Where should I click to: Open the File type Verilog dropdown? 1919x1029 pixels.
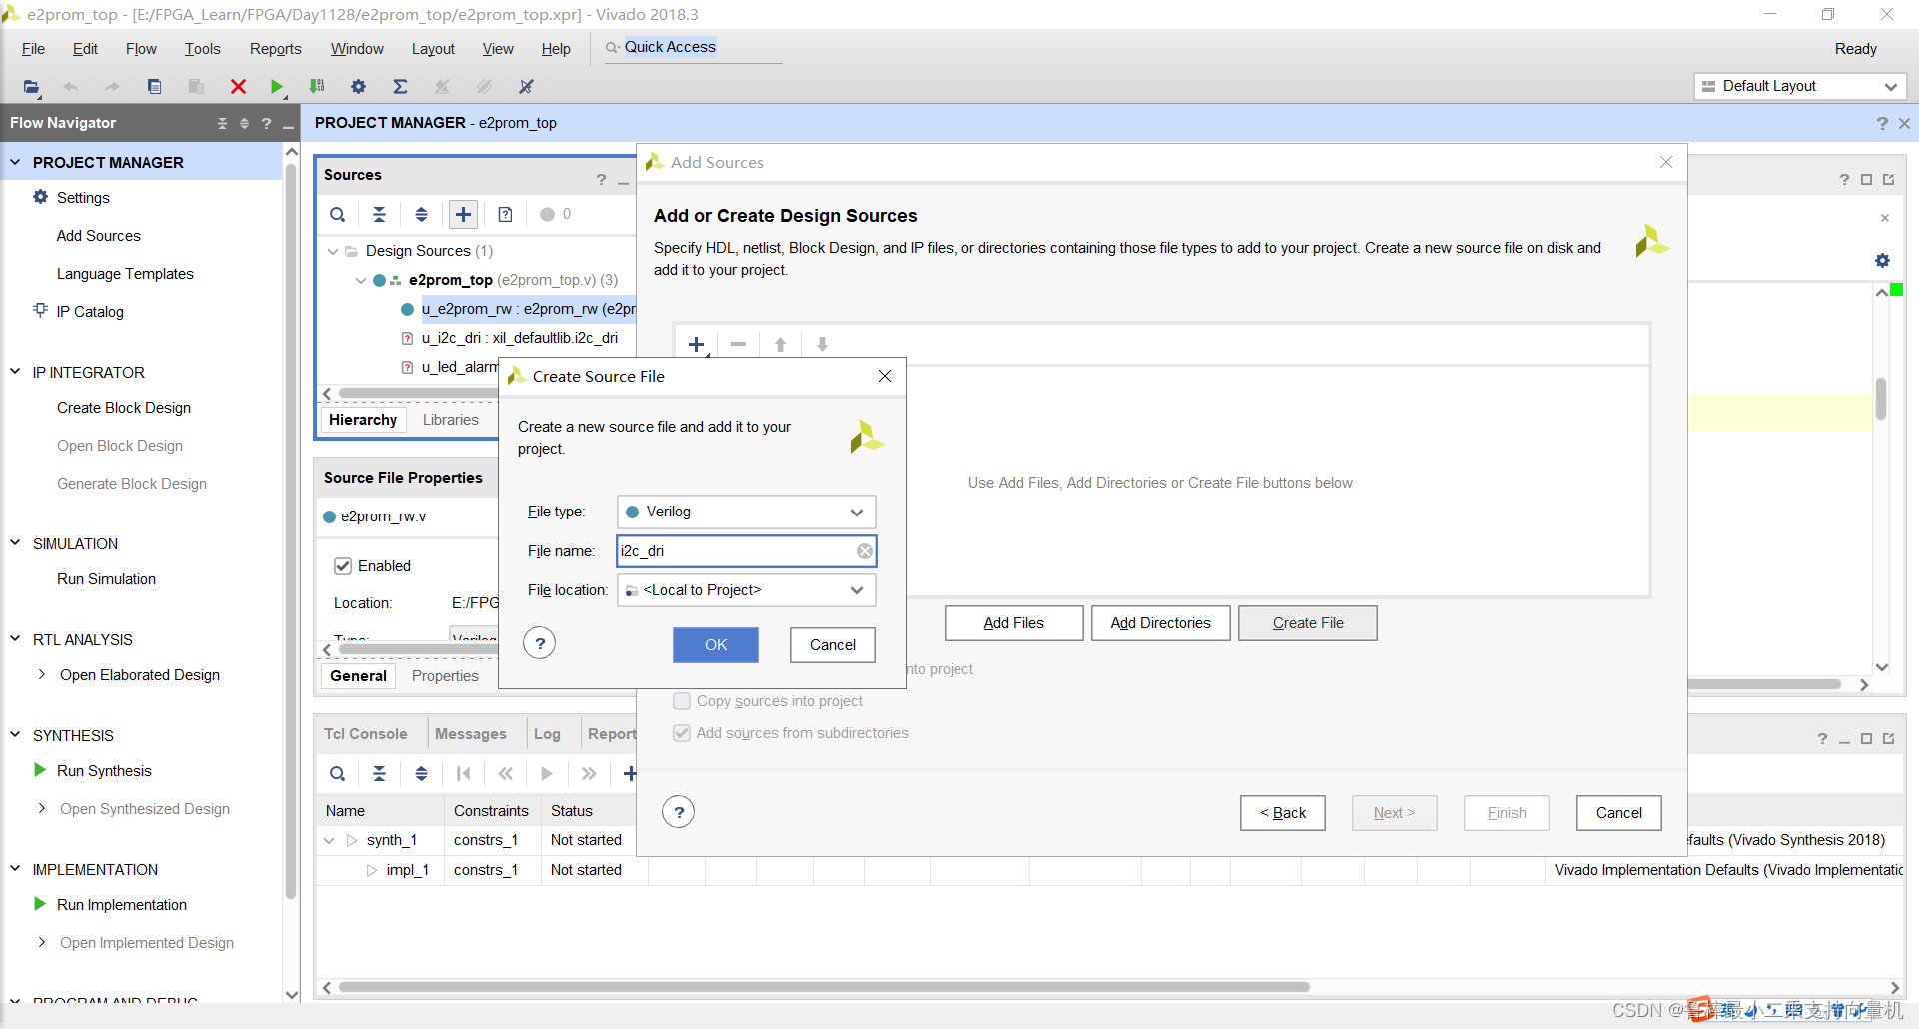pos(747,512)
